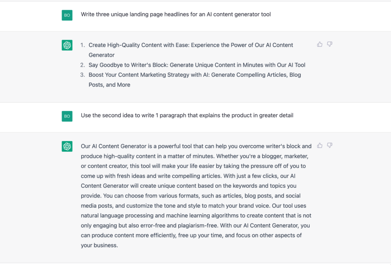Click the BO avatar beside the second prompt
Image resolution: width=391 pixels, height=265 pixels.
[x=67, y=116]
